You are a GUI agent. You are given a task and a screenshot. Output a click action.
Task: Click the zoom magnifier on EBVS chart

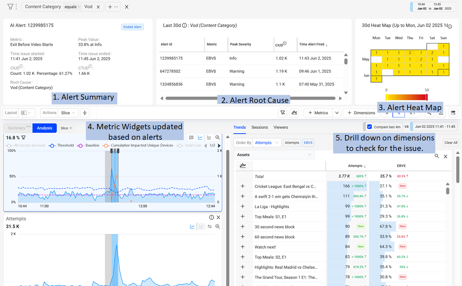click(218, 138)
